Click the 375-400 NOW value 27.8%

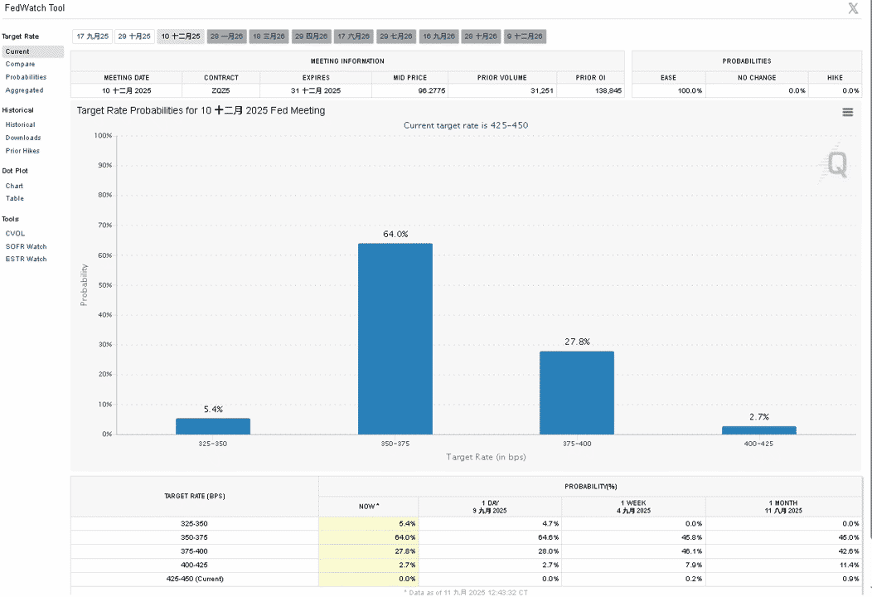[405, 551]
